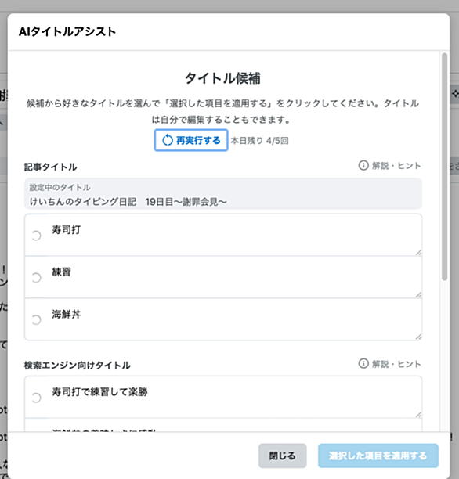Click inside the 海鮮丼 title text area
The width and height of the screenshot is (459, 479).
coord(233,319)
